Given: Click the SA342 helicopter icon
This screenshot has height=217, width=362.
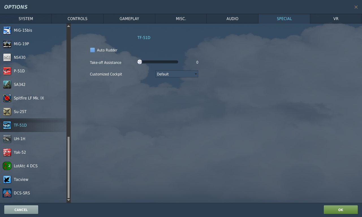Looking at the screenshot, I should [x=7, y=84].
